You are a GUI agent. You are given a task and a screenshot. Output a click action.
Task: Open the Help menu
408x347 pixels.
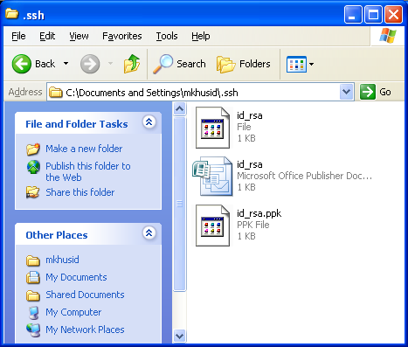(201, 36)
